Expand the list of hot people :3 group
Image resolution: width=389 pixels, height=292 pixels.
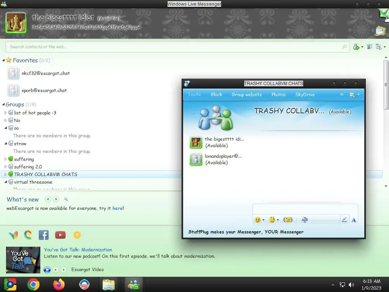tap(5, 113)
